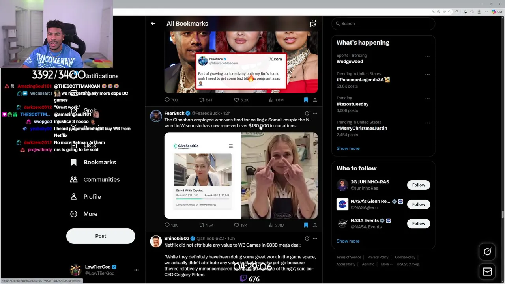
Task: Reply to FearBuck post with 1.1K comments
Action: click(171, 225)
